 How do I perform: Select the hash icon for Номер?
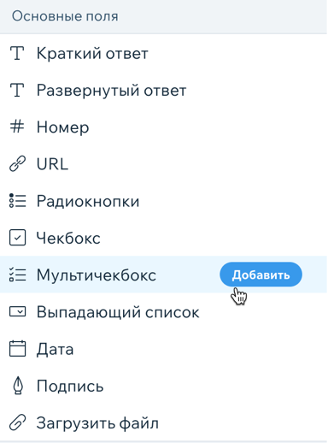(17, 127)
